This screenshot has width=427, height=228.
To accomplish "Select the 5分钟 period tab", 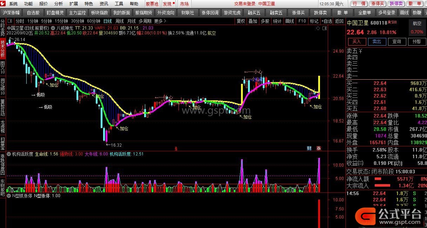I will (x=46, y=21).
